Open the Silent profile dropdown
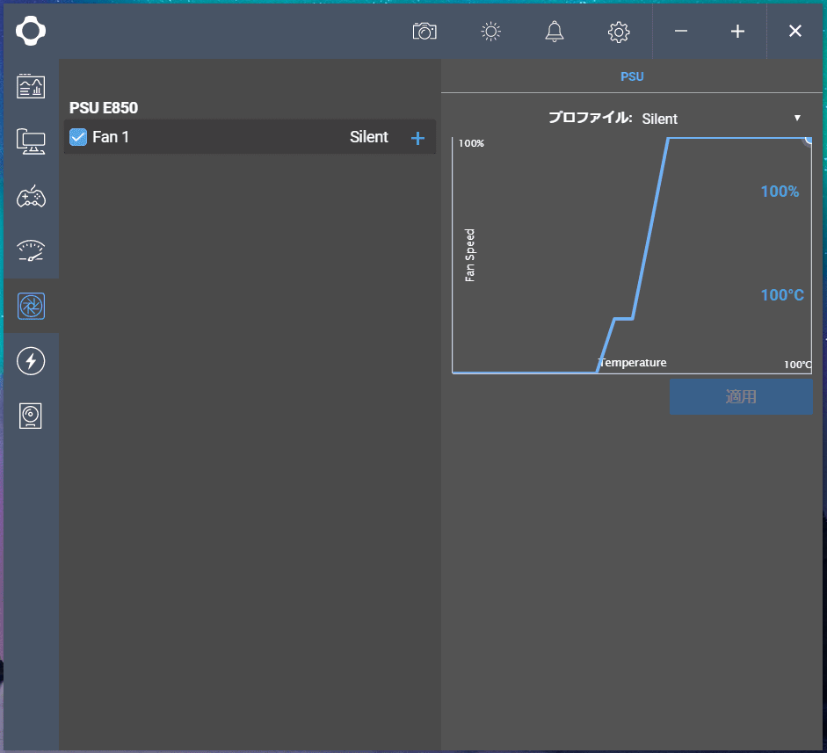This screenshot has height=753, width=827. (x=722, y=119)
